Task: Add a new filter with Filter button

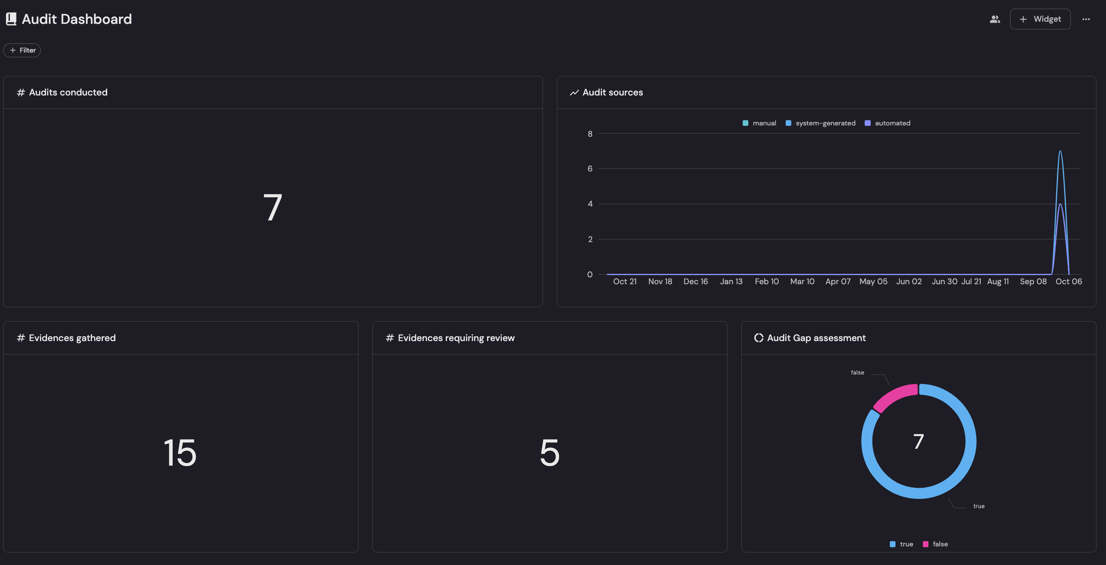Action: 22,50
